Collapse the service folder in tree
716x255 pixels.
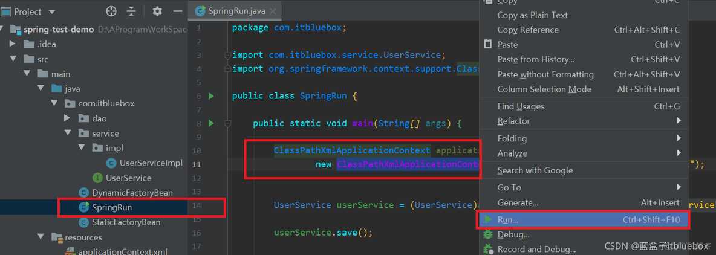point(67,133)
